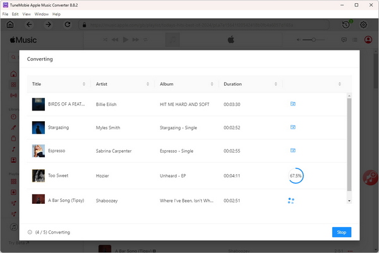Click the Home icon in the toolbar

click(x=10, y=25)
